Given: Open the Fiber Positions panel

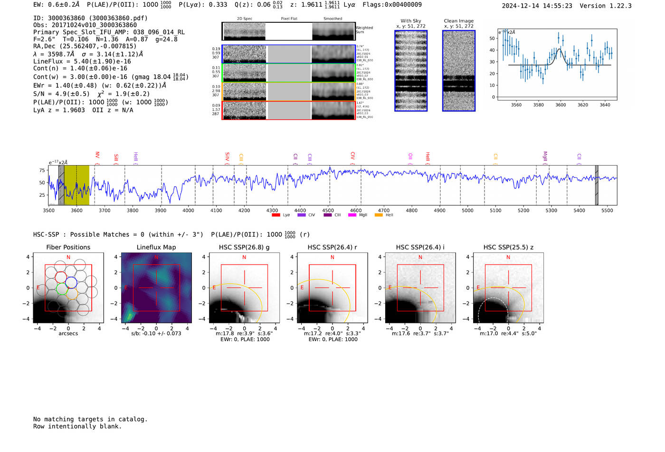Looking at the screenshot, I should pyautogui.click(x=68, y=288).
